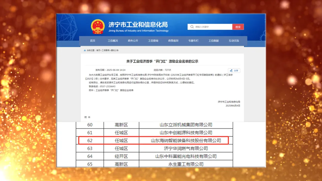Click the 工信要闻 breadcrumb link
322x181 pixels.
point(106,50)
